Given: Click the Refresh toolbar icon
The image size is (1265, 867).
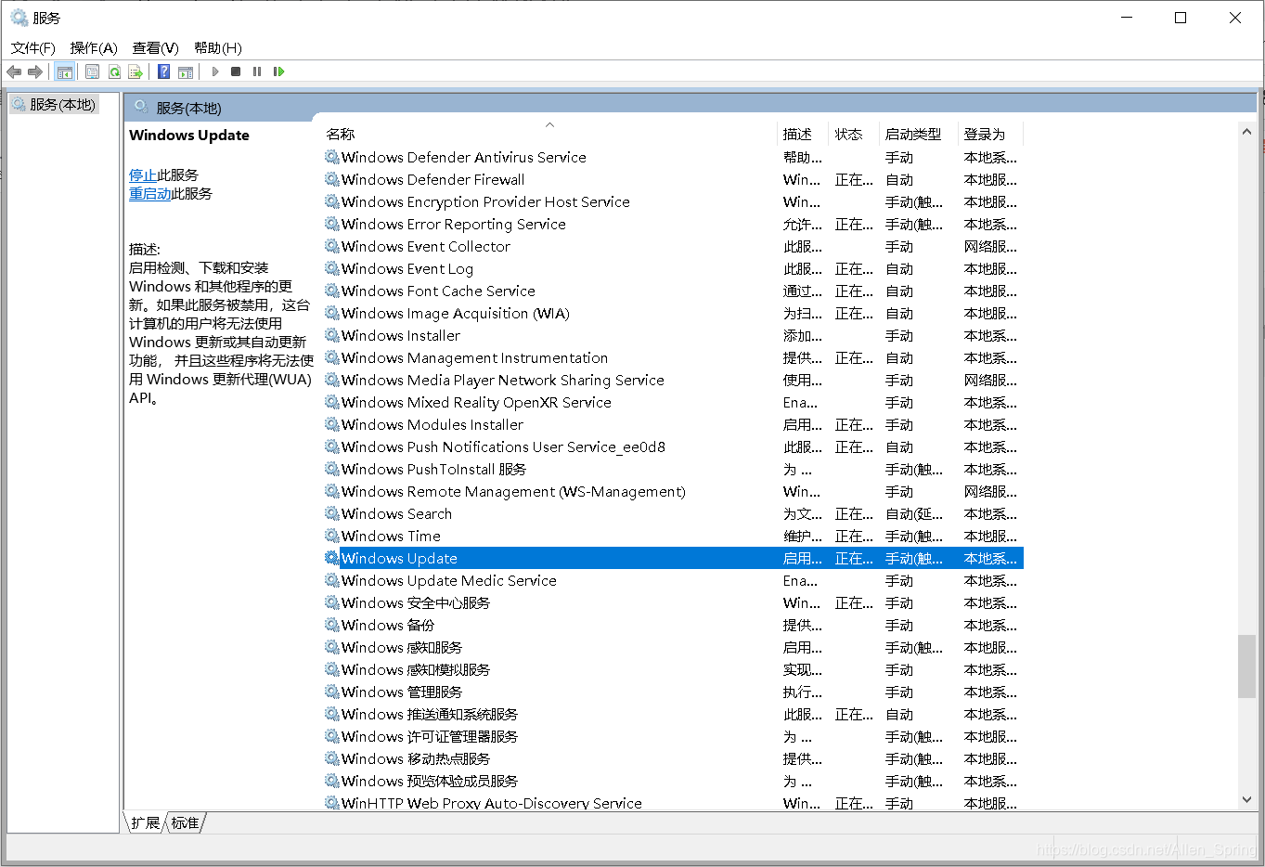Looking at the screenshot, I should (x=114, y=71).
